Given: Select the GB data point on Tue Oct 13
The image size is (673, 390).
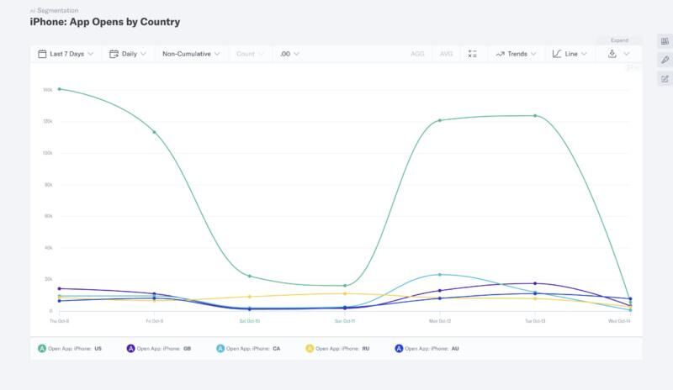Looking at the screenshot, I should pos(535,283).
